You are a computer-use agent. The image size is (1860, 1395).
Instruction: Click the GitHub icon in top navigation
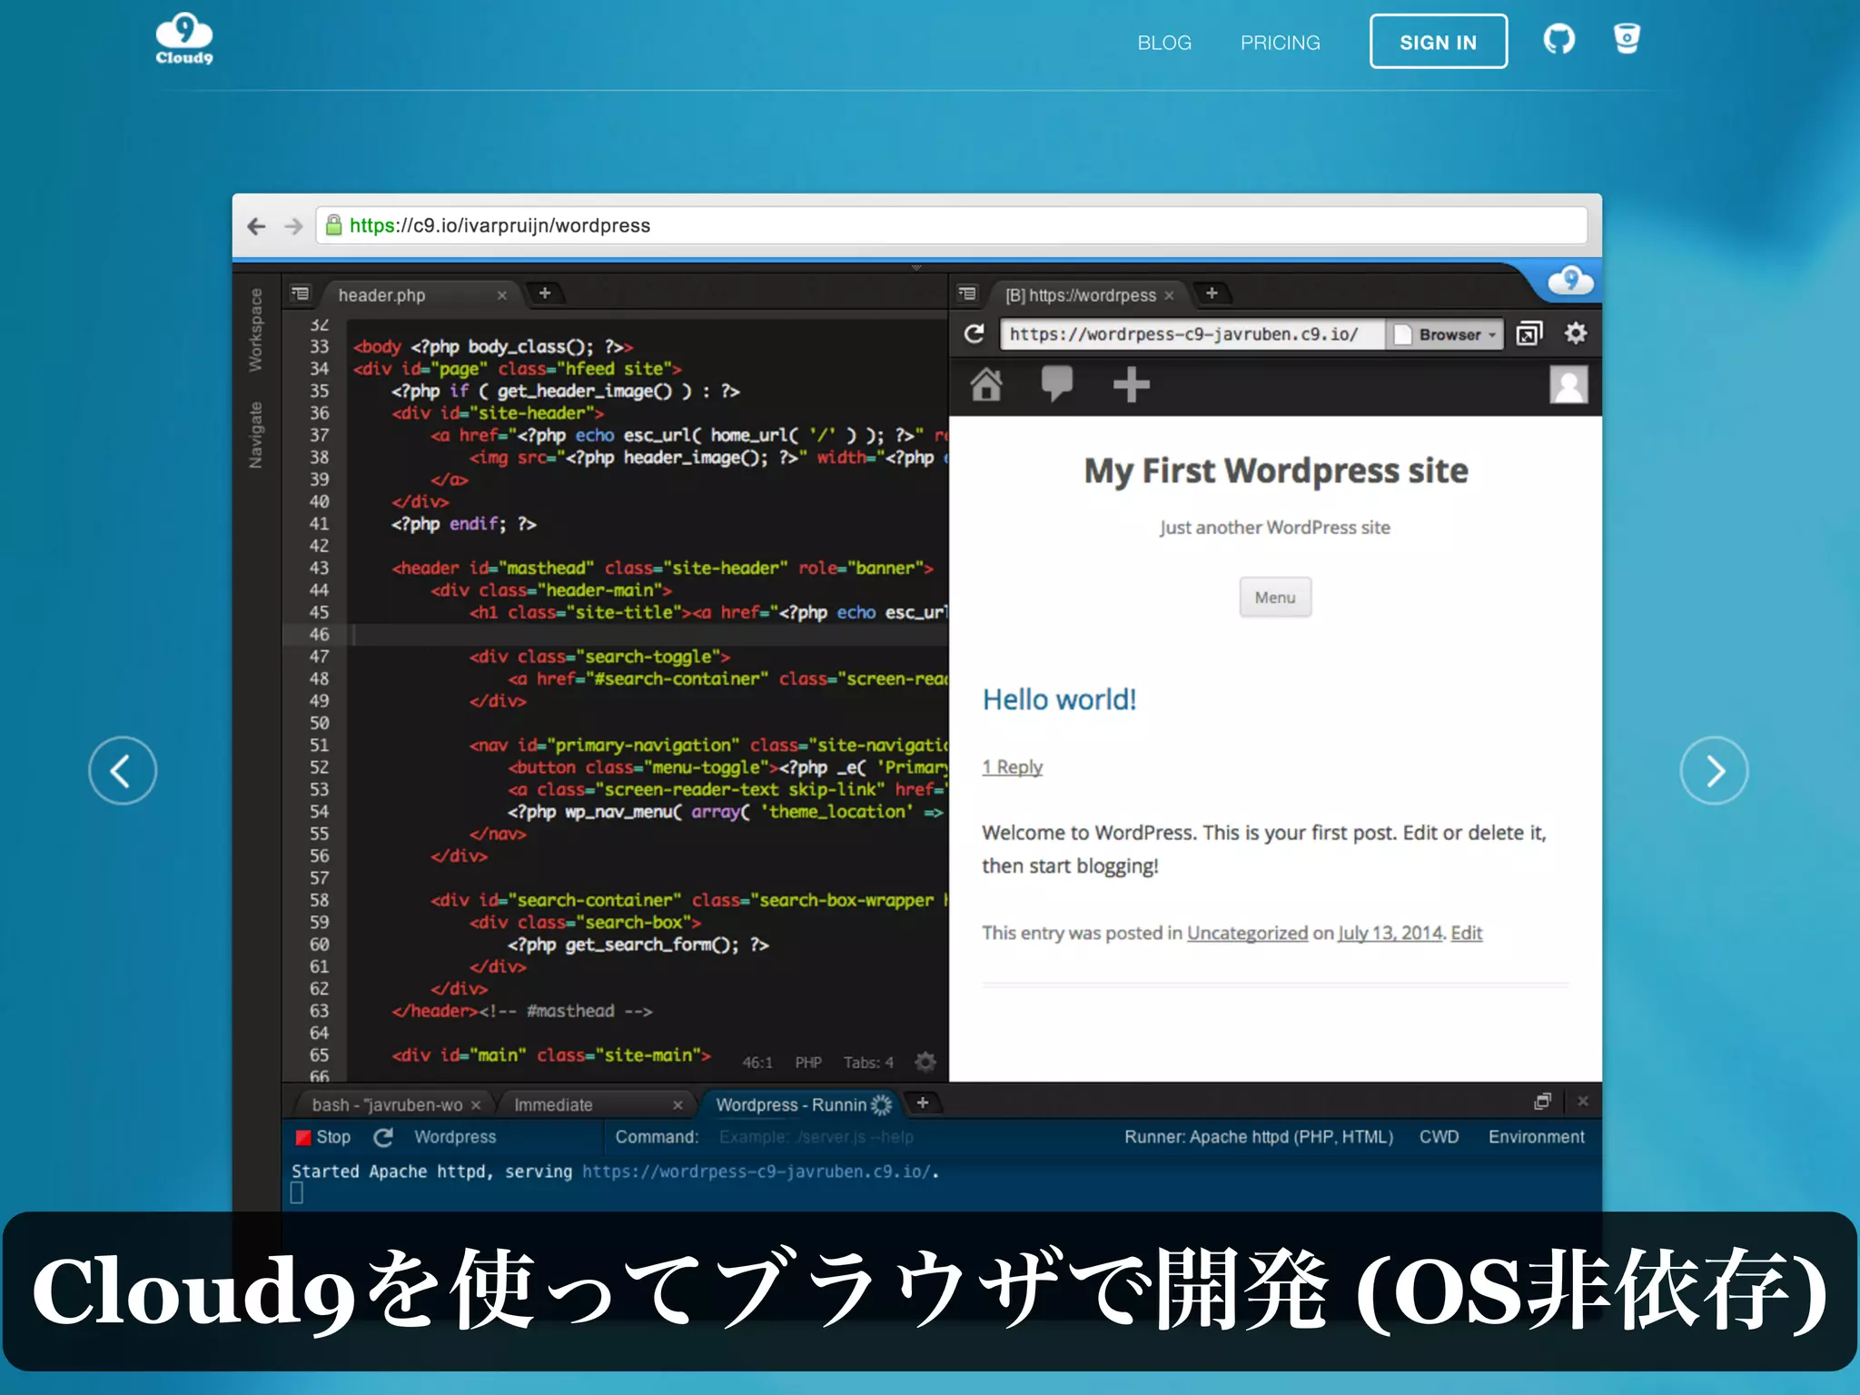click(x=1558, y=40)
